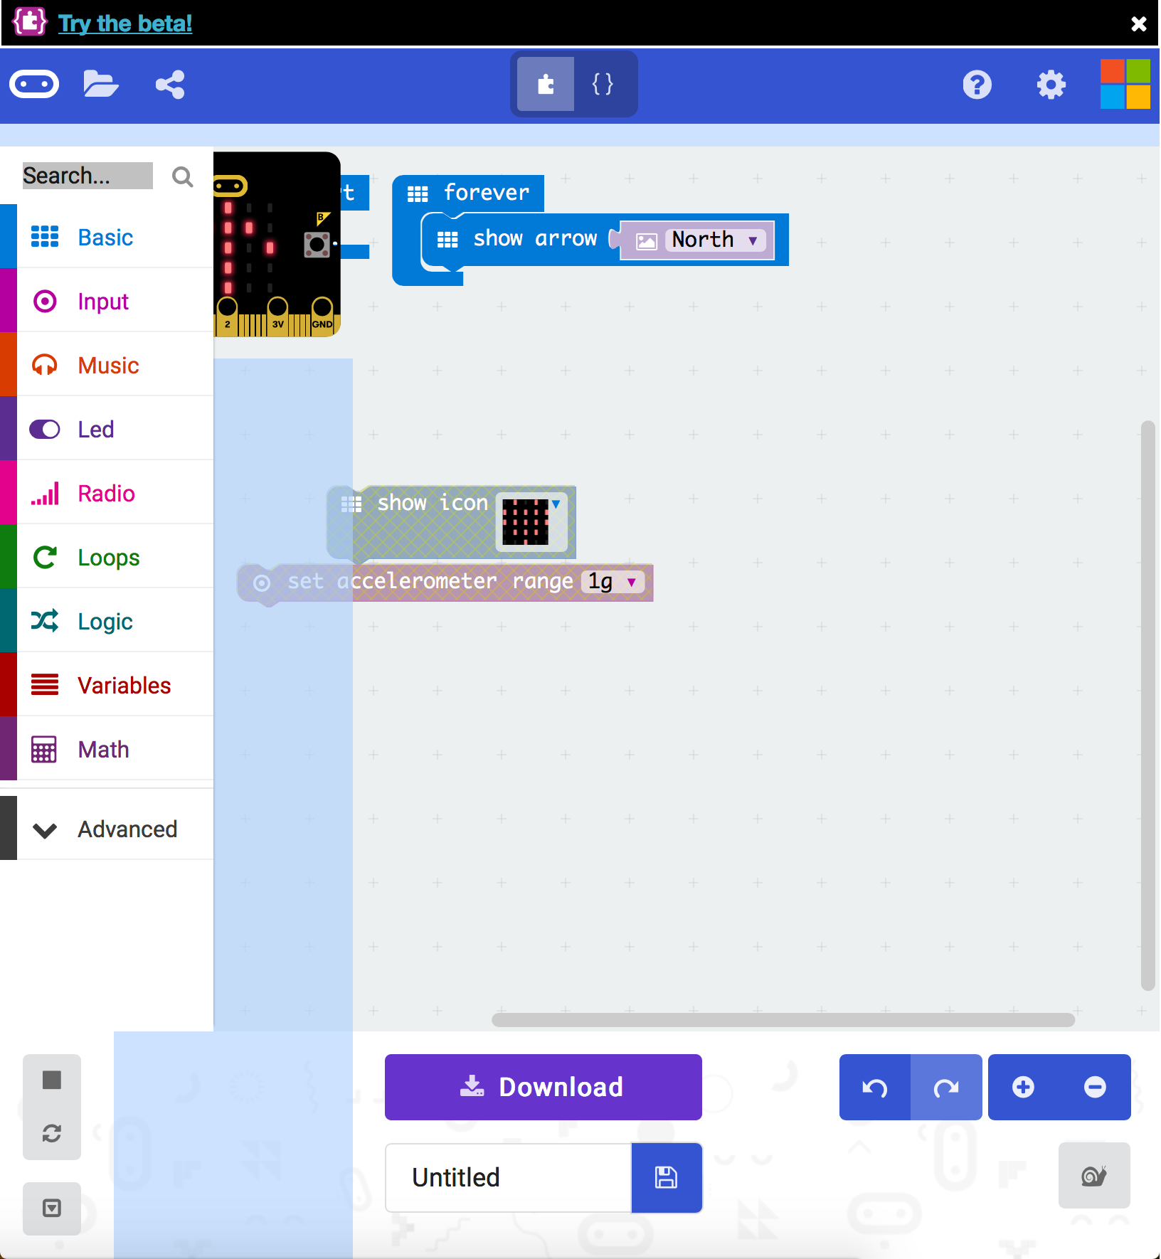Follow the Try the beta link

[125, 23]
